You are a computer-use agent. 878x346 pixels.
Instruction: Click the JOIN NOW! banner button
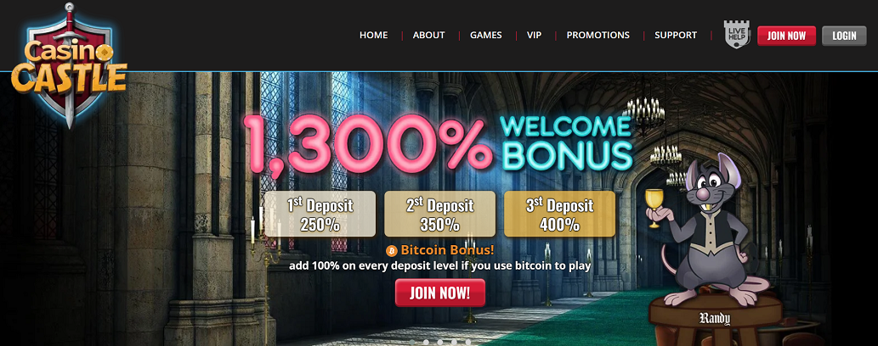click(x=440, y=293)
